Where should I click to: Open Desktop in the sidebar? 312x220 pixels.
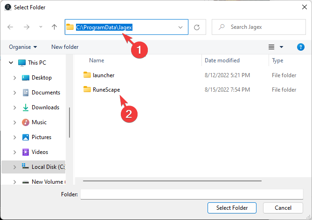(x=42, y=78)
